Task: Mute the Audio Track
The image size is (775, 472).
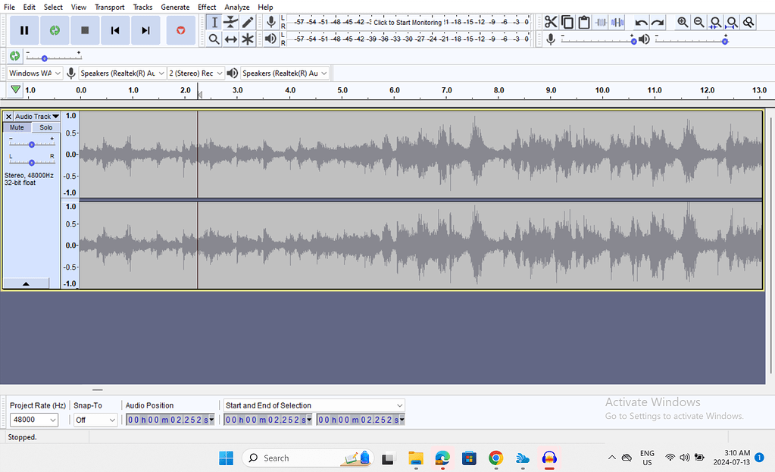Action: click(x=17, y=127)
